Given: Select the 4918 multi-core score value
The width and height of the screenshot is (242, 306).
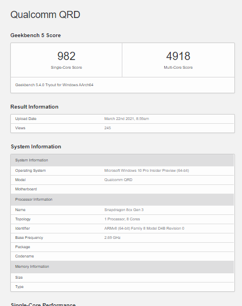Looking at the screenshot, I should tap(178, 56).
